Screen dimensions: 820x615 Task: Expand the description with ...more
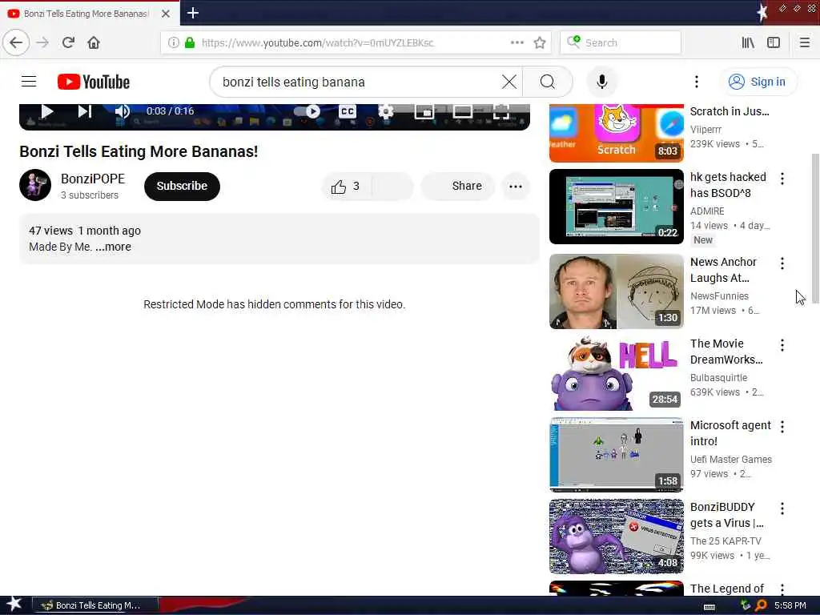click(x=114, y=247)
